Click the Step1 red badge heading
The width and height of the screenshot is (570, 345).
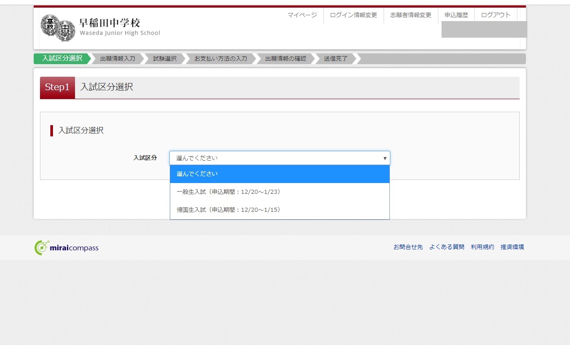[x=57, y=87]
